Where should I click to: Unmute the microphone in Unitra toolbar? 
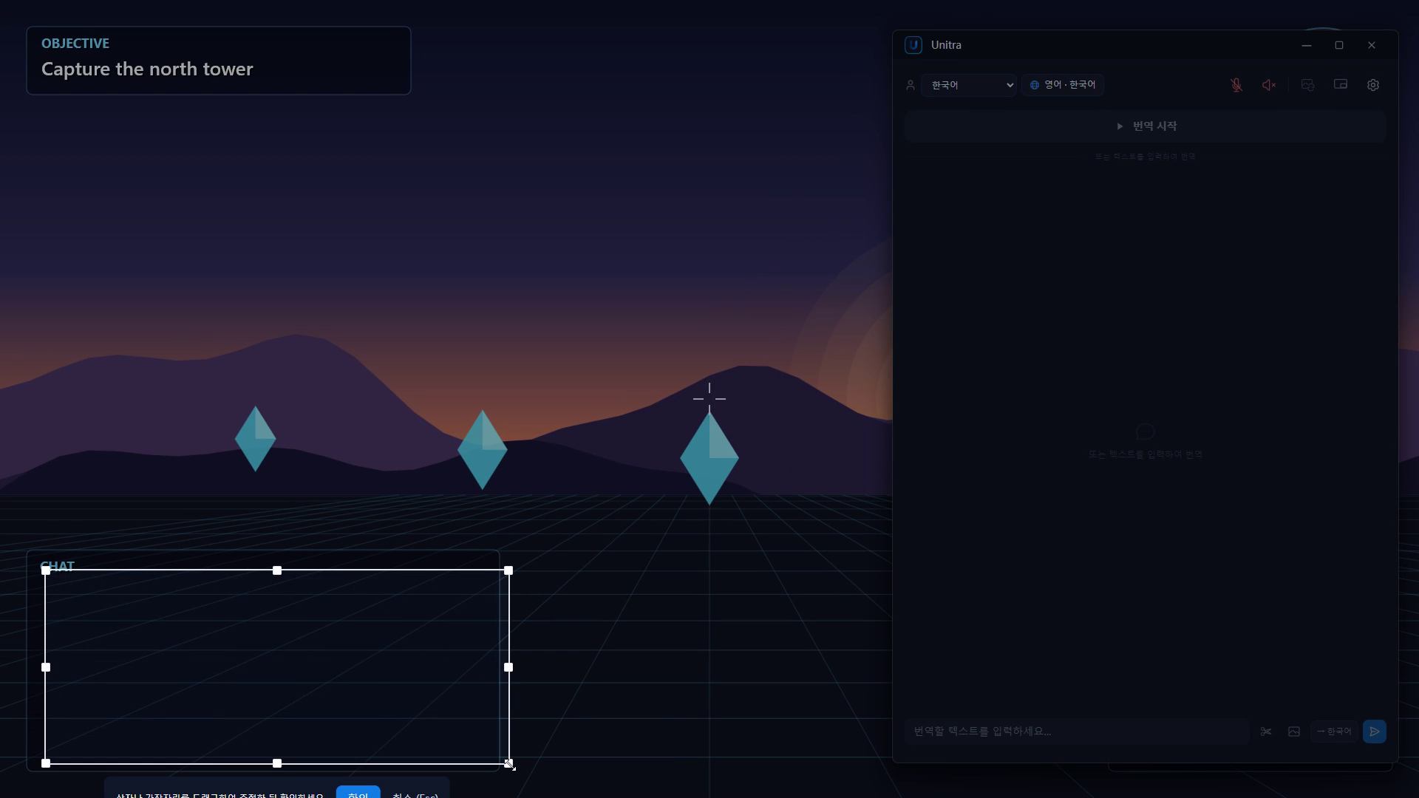click(1236, 85)
